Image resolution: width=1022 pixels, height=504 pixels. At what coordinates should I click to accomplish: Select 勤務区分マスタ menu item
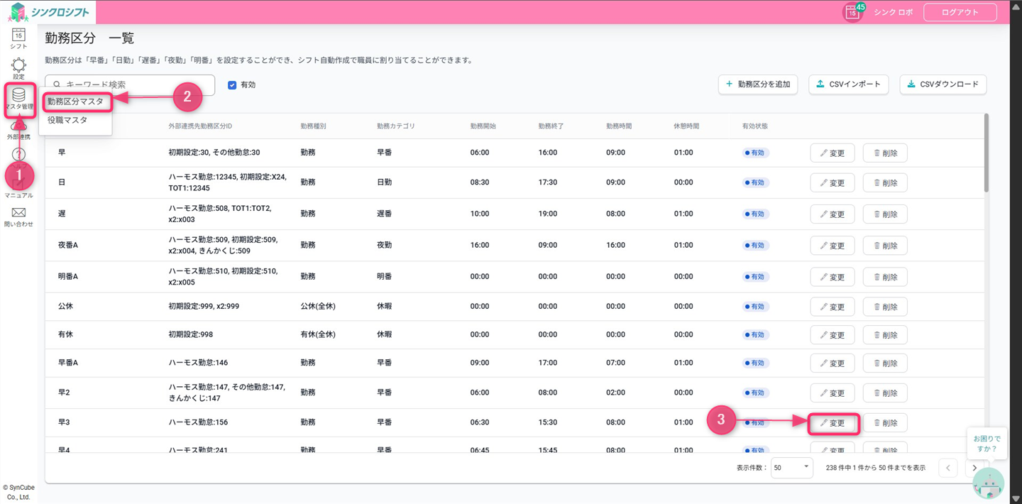coord(76,102)
